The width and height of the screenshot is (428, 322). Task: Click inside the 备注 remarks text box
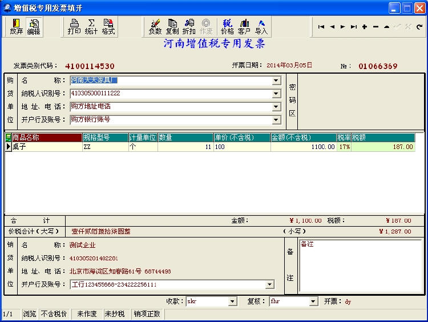[x=360, y=268]
